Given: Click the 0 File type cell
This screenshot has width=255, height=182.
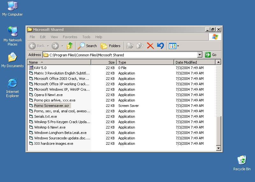Looking at the screenshot, I should click(122, 68).
